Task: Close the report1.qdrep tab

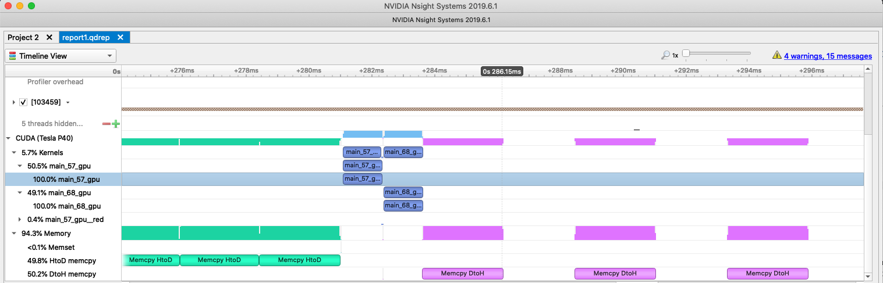Action: click(120, 37)
